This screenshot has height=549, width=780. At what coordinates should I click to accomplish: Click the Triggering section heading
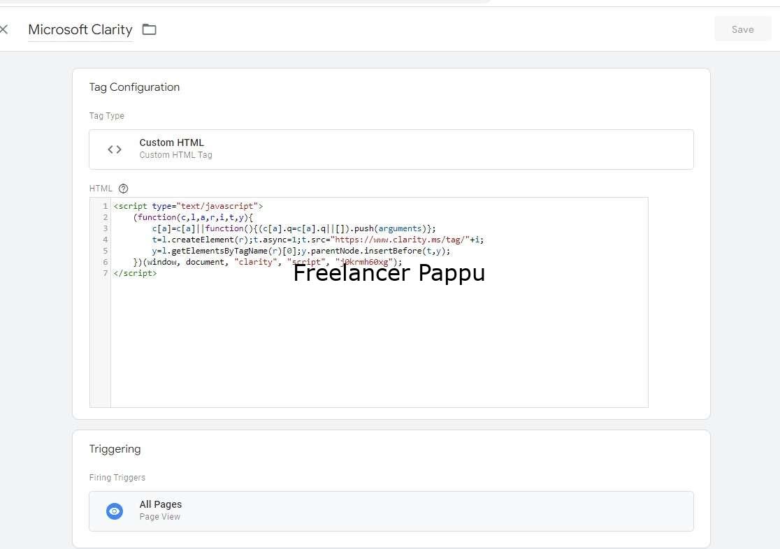tap(115, 449)
